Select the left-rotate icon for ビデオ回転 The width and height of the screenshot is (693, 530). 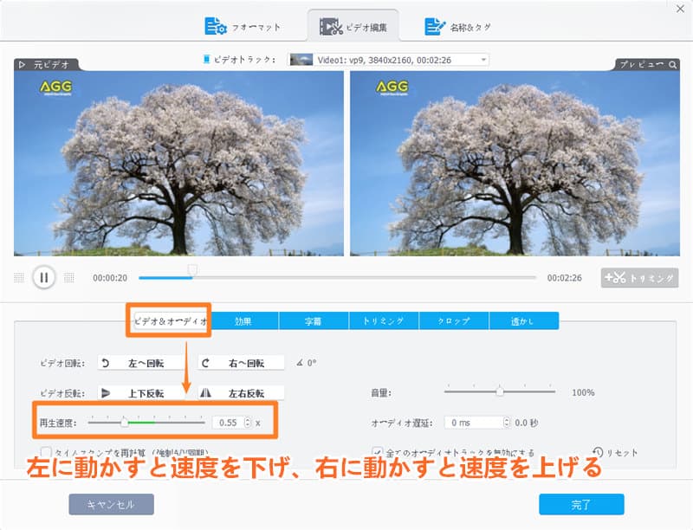pyautogui.click(x=104, y=363)
